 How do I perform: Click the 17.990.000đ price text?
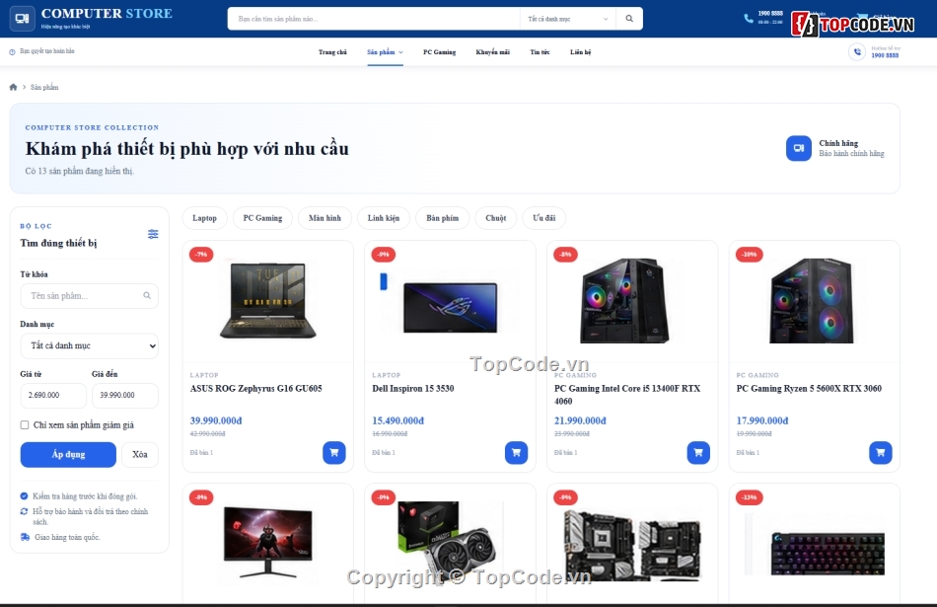tap(761, 420)
